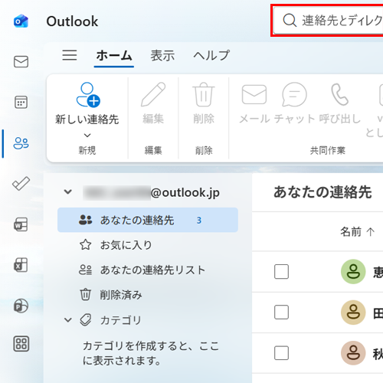Viewport: 383px width, 383px height.
Task: Open Mail from the left sidebar
Action: (x=21, y=61)
